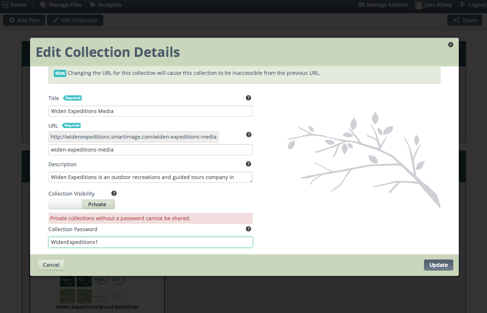The height and width of the screenshot is (313, 487).
Task: Click the Edit Collection Details heading
Action: [x=108, y=52]
